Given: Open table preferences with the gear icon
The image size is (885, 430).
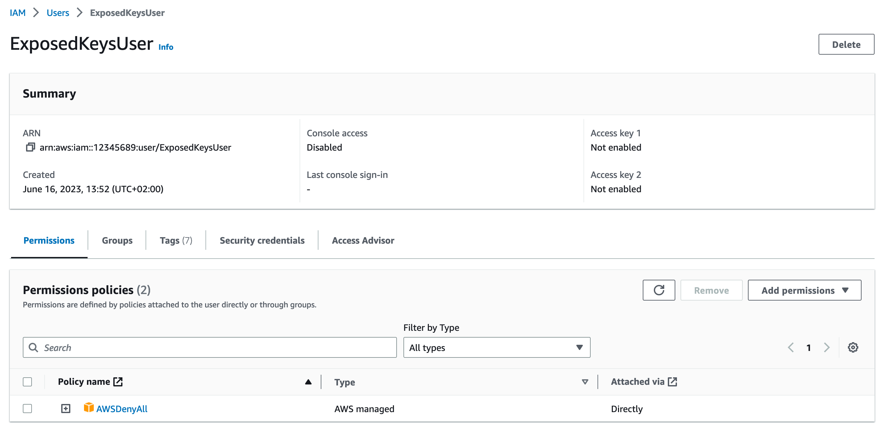Looking at the screenshot, I should click(x=853, y=347).
